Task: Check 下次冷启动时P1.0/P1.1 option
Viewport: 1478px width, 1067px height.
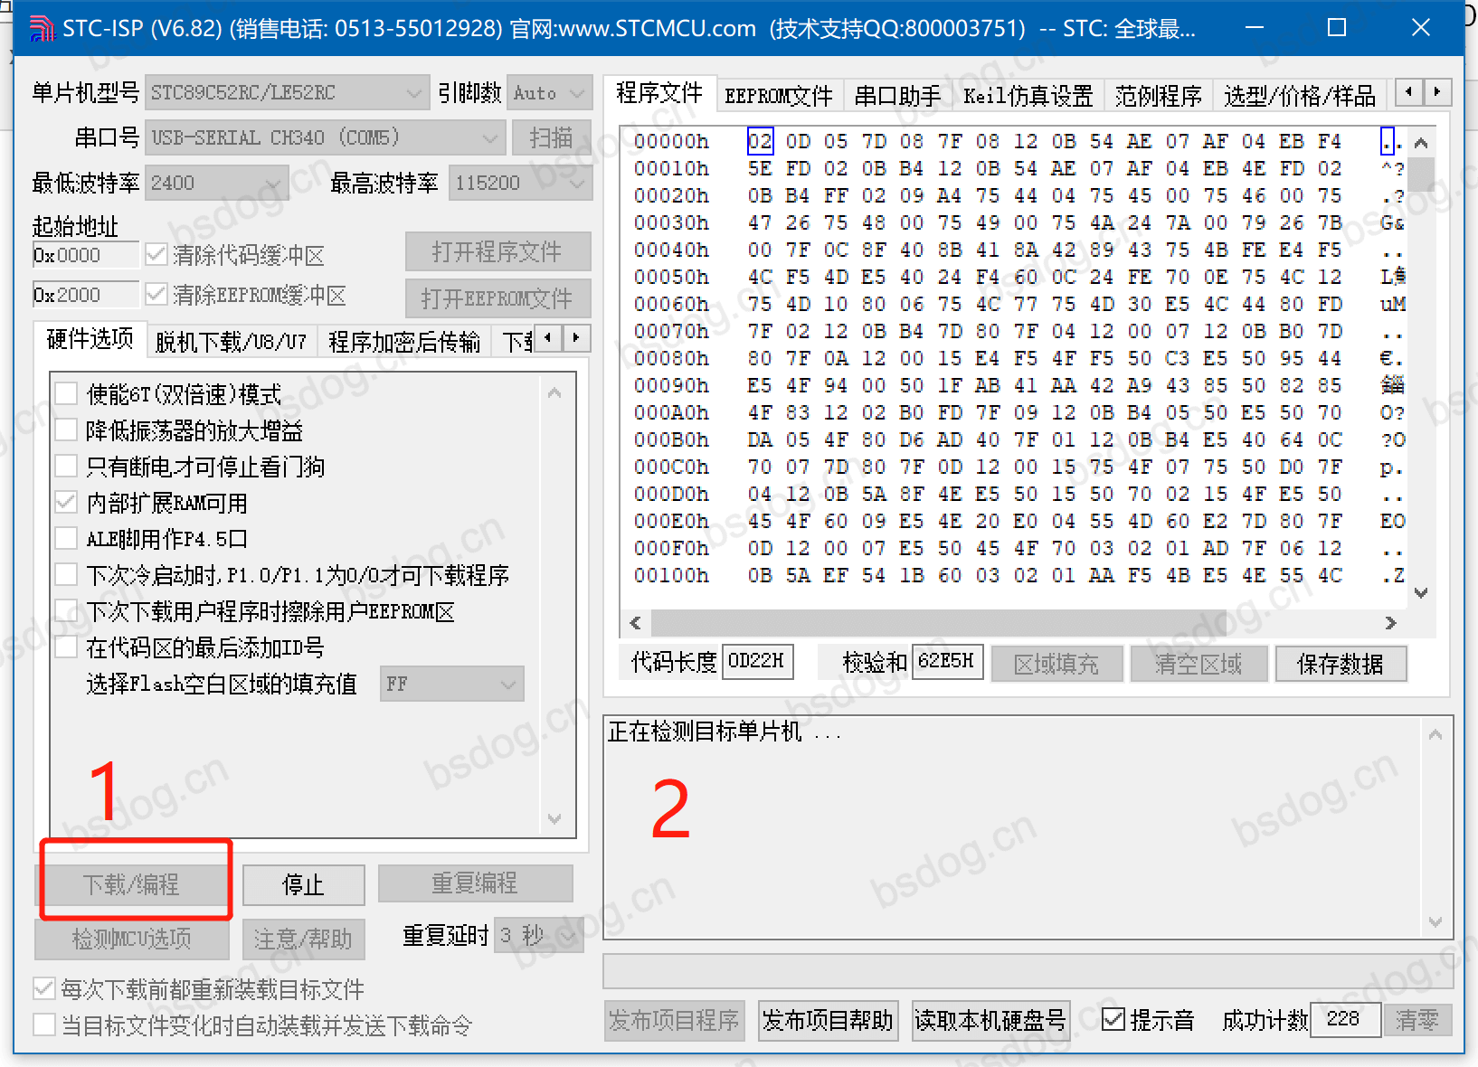Action: (66, 575)
